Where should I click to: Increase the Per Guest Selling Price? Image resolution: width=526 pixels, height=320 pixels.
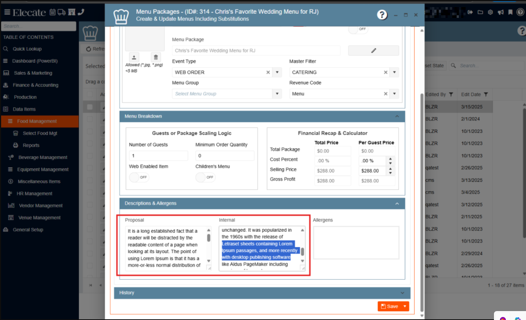point(390,169)
